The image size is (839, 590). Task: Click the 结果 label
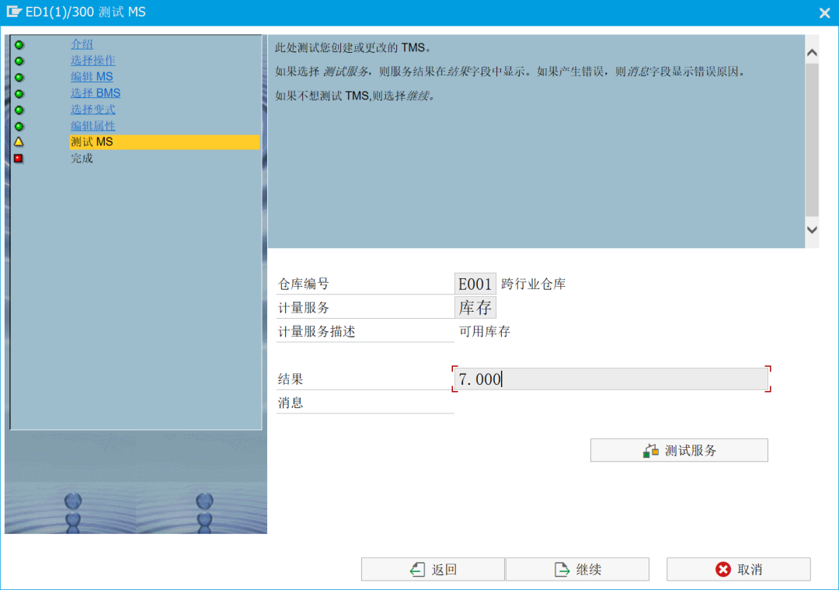(291, 379)
